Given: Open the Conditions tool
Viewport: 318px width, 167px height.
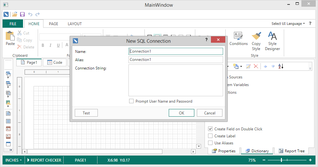Looking at the screenshot, I should [x=238, y=39].
